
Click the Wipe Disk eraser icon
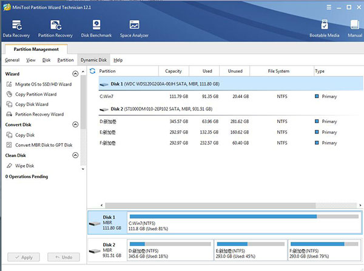(9, 166)
